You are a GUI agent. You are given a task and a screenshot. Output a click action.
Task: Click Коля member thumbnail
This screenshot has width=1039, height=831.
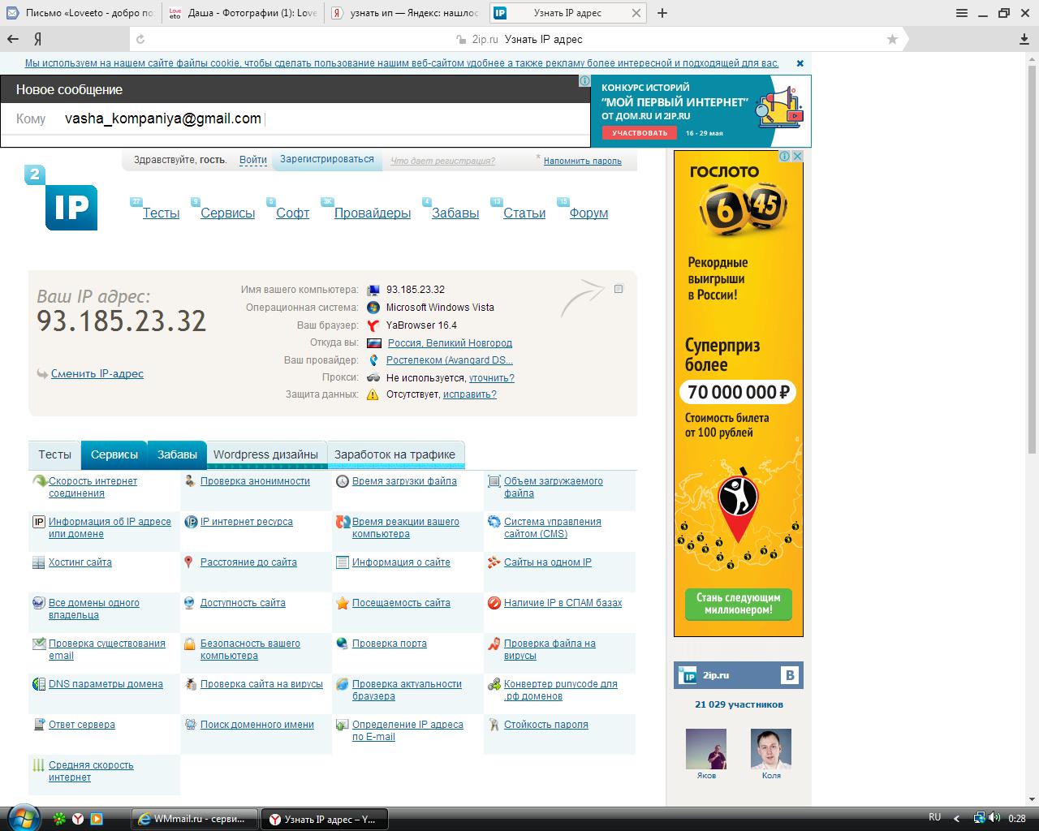pos(771,748)
